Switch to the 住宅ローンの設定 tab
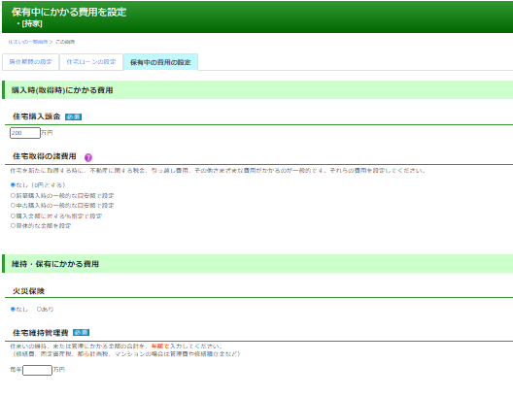This screenshot has height=397, width=513. point(91,62)
